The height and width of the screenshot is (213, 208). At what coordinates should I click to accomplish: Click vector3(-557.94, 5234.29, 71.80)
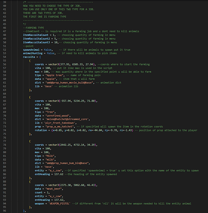(x=73, y=101)
